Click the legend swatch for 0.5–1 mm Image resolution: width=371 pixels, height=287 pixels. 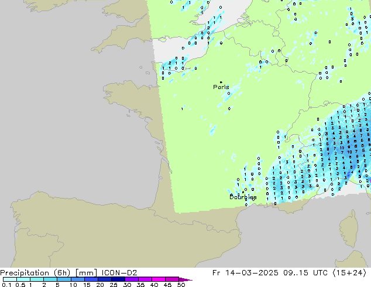pos(23,279)
